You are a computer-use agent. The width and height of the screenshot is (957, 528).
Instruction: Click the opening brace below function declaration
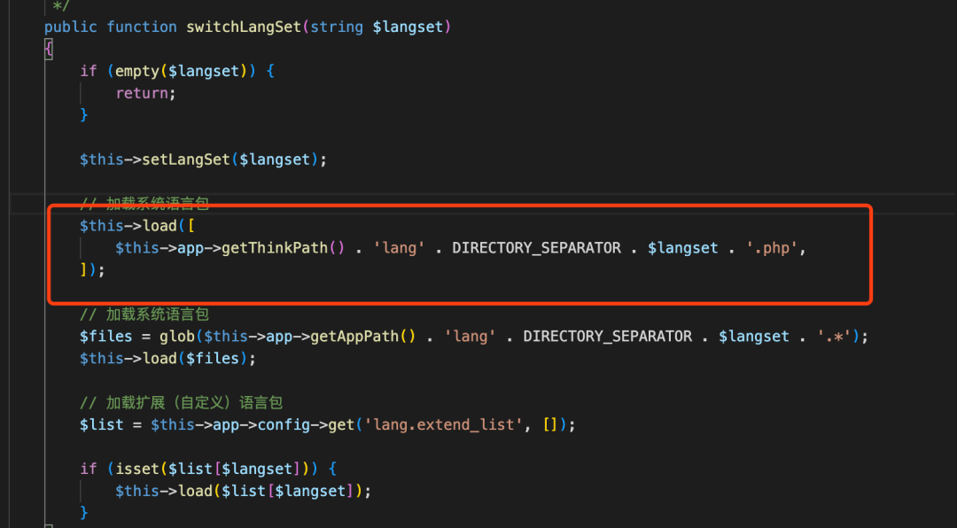(48, 49)
